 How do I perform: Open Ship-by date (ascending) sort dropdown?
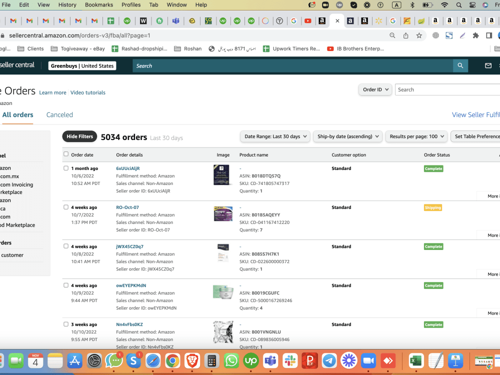[348, 136]
